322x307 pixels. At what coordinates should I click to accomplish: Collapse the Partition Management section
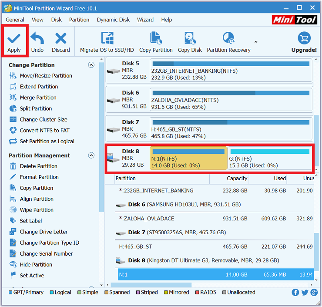point(91,155)
